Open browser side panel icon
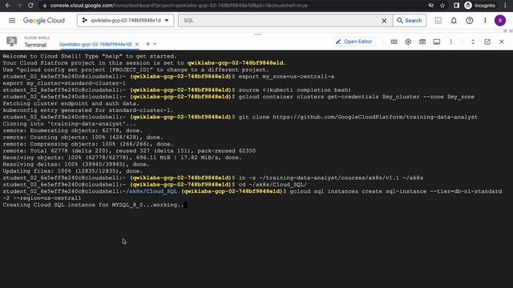 tap(456, 6)
